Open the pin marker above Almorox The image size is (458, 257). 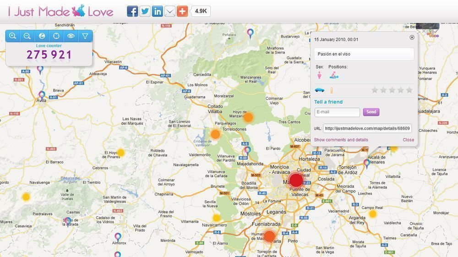coord(118,237)
